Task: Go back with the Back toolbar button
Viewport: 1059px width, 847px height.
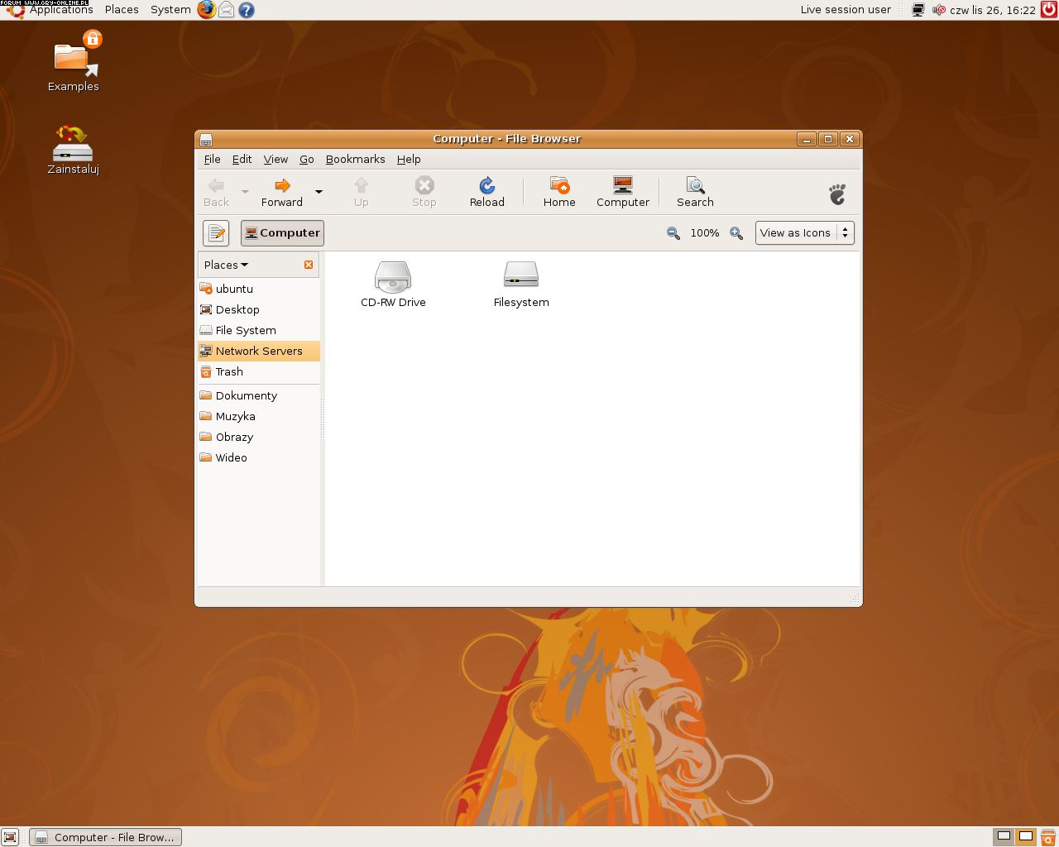Action: [216, 192]
